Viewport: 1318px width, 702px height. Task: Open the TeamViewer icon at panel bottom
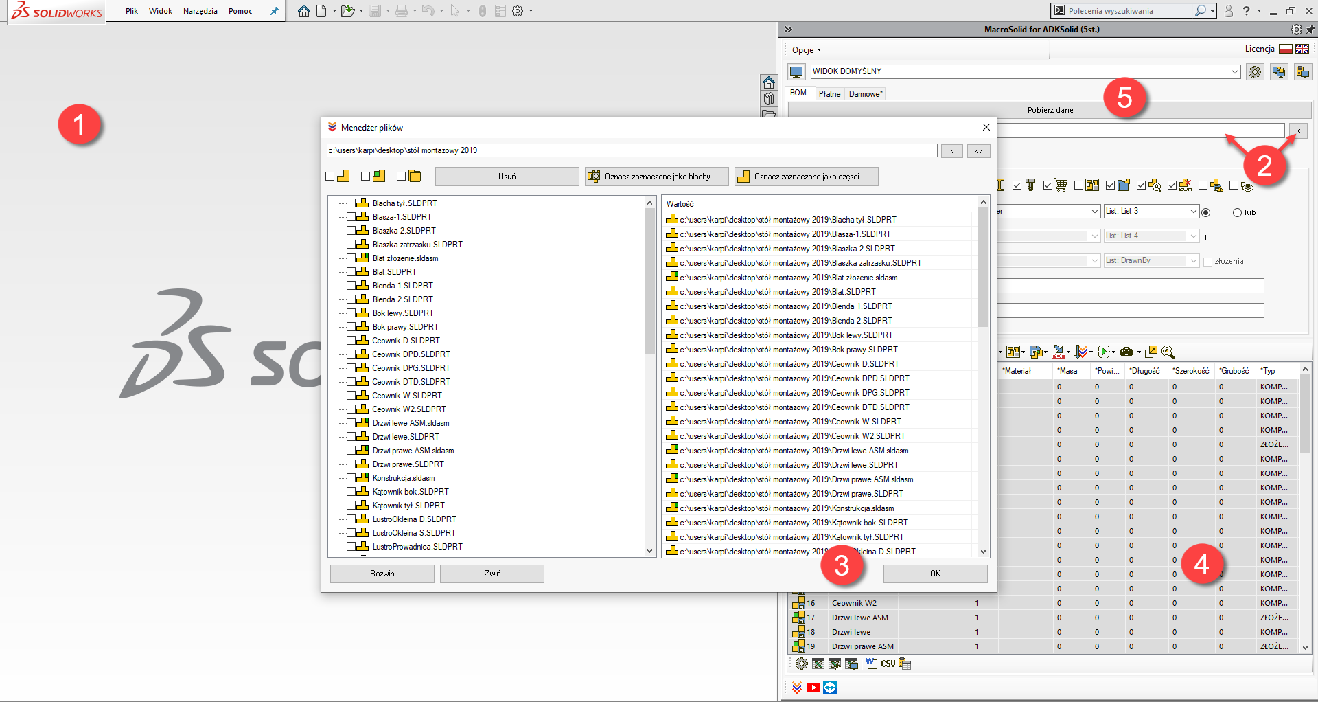830,688
